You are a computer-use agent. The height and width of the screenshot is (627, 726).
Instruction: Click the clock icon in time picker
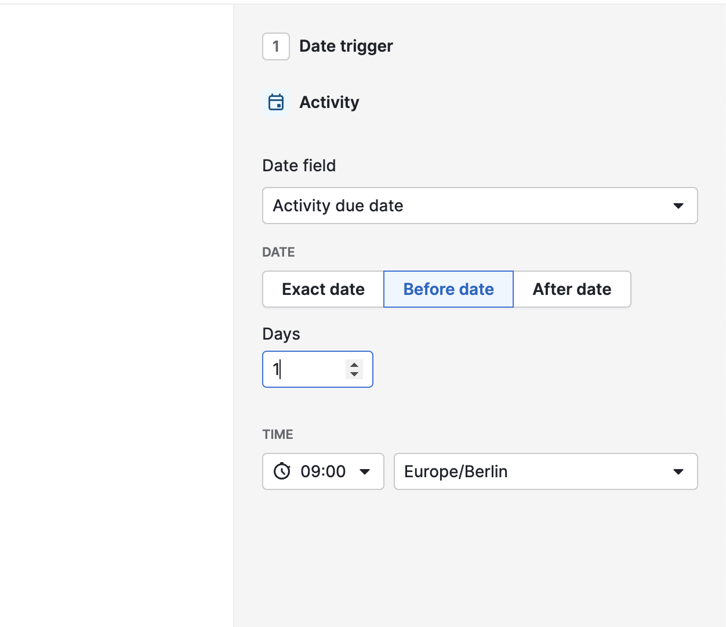[282, 471]
